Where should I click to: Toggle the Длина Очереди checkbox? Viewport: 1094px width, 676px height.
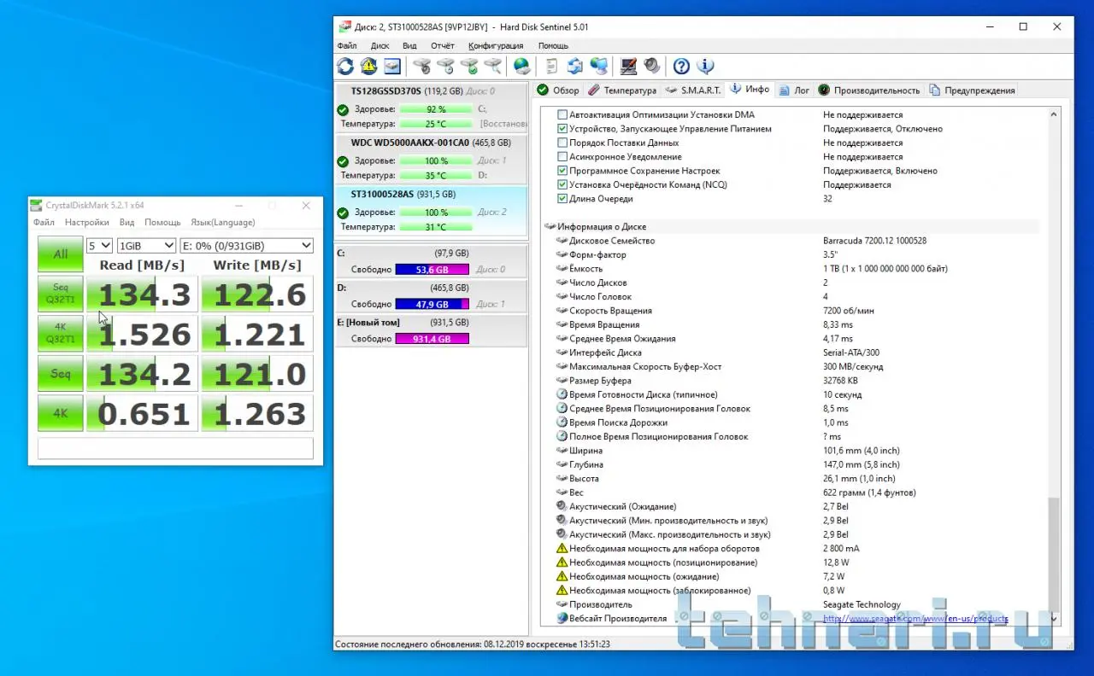pos(562,199)
